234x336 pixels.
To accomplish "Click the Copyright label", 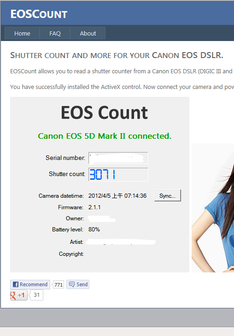I will (71, 254).
